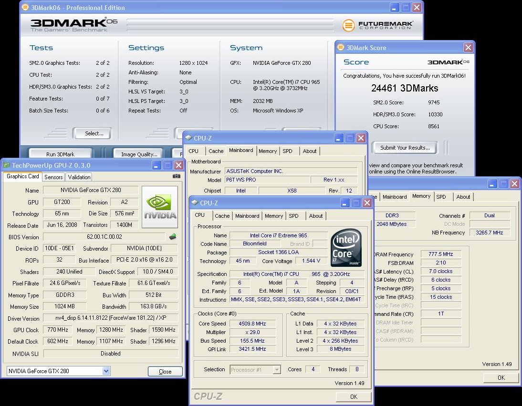Screen dimensions: 522x406
Task: Click Model field P6T WS PRO
Action: tap(266, 180)
